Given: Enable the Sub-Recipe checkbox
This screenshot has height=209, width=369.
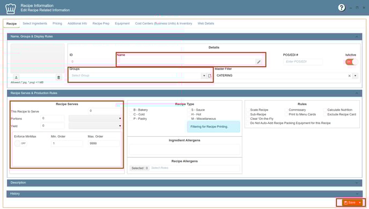Looking at the screenshot, I should click(248, 114).
